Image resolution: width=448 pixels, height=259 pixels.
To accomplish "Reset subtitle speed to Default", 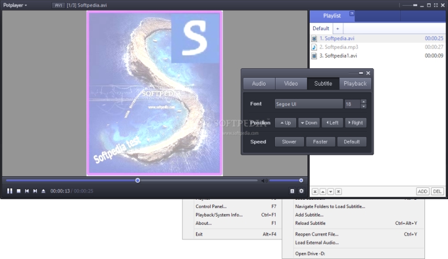I will click(352, 142).
